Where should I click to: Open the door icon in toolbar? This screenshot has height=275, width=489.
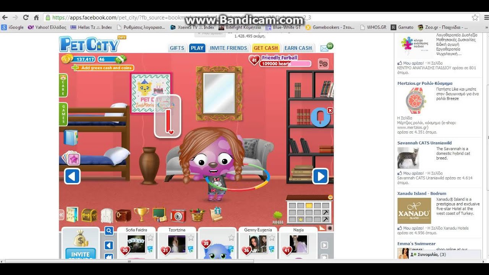[x=72, y=215]
